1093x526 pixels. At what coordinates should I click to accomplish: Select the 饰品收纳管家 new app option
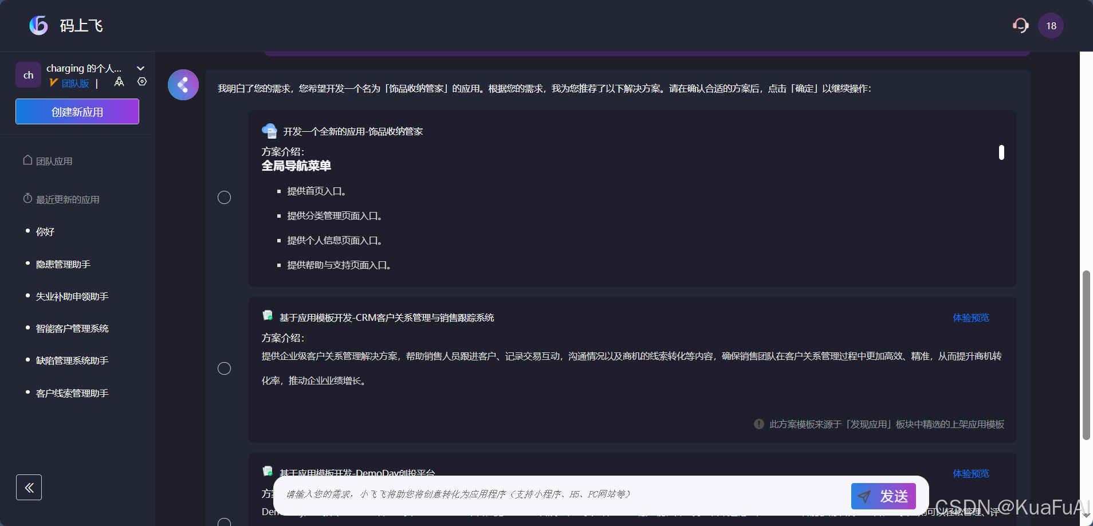[225, 198]
